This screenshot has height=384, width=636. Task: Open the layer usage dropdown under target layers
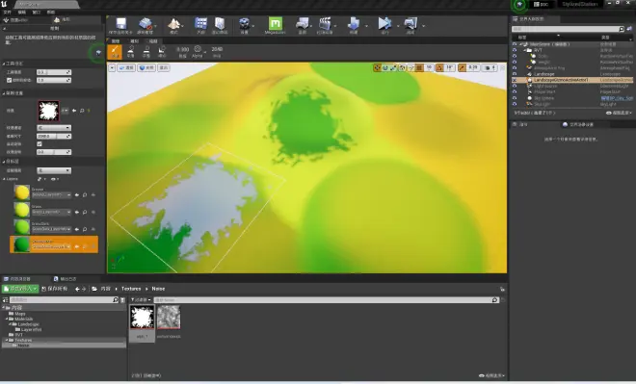coord(54,170)
